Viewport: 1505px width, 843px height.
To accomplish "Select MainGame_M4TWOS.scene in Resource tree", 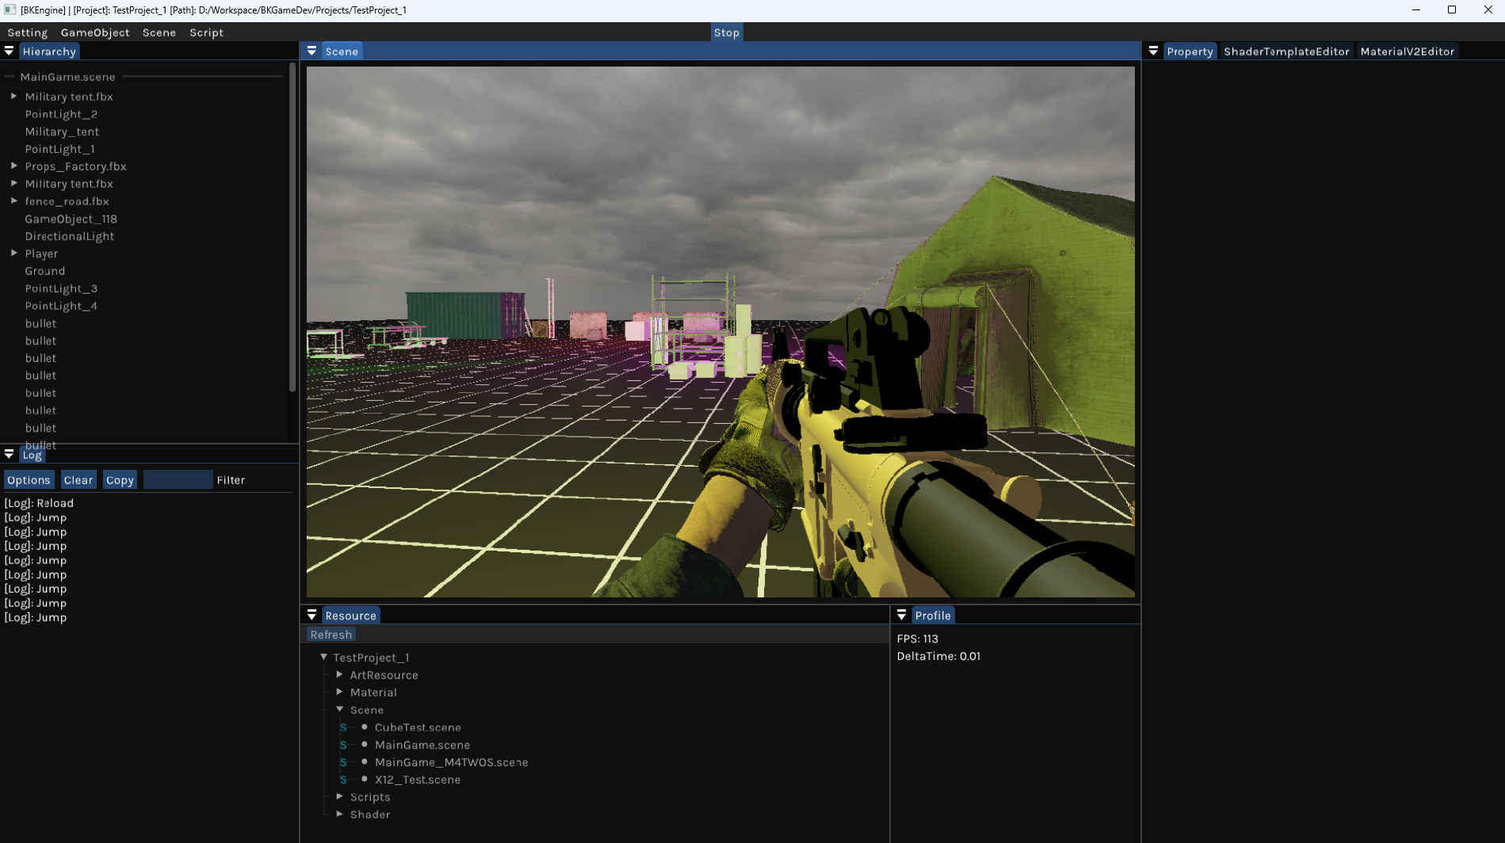I will 451,762.
